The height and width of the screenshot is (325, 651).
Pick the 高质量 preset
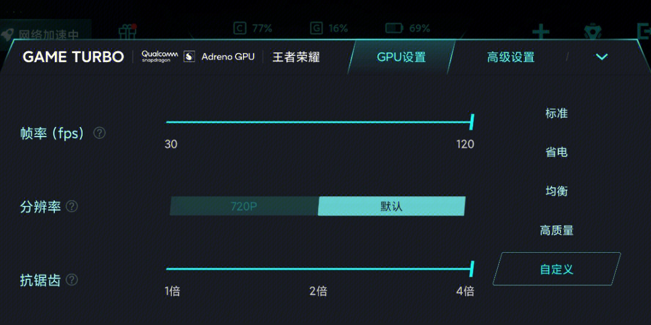pos(556,230)
